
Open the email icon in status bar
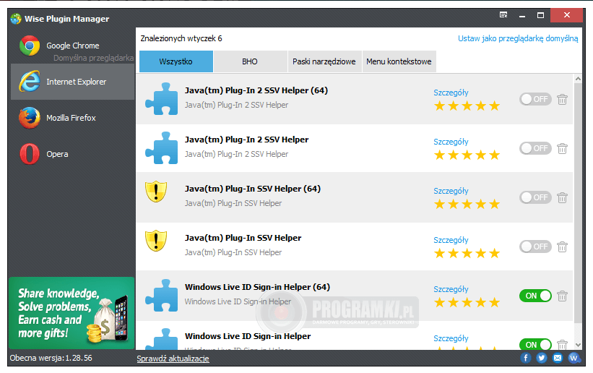point(558,358)
